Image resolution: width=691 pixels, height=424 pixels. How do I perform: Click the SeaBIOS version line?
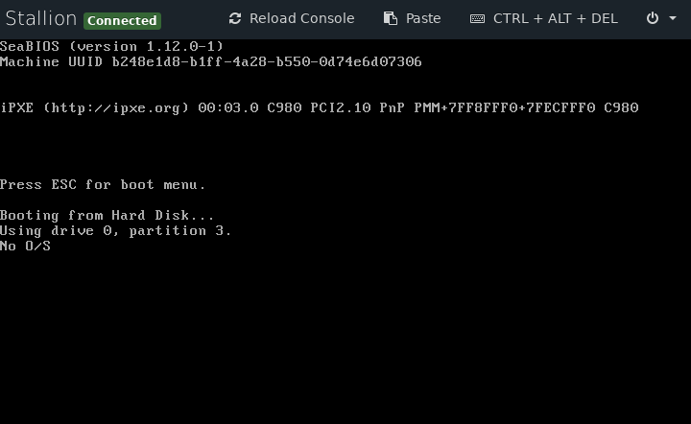(112, 46)
